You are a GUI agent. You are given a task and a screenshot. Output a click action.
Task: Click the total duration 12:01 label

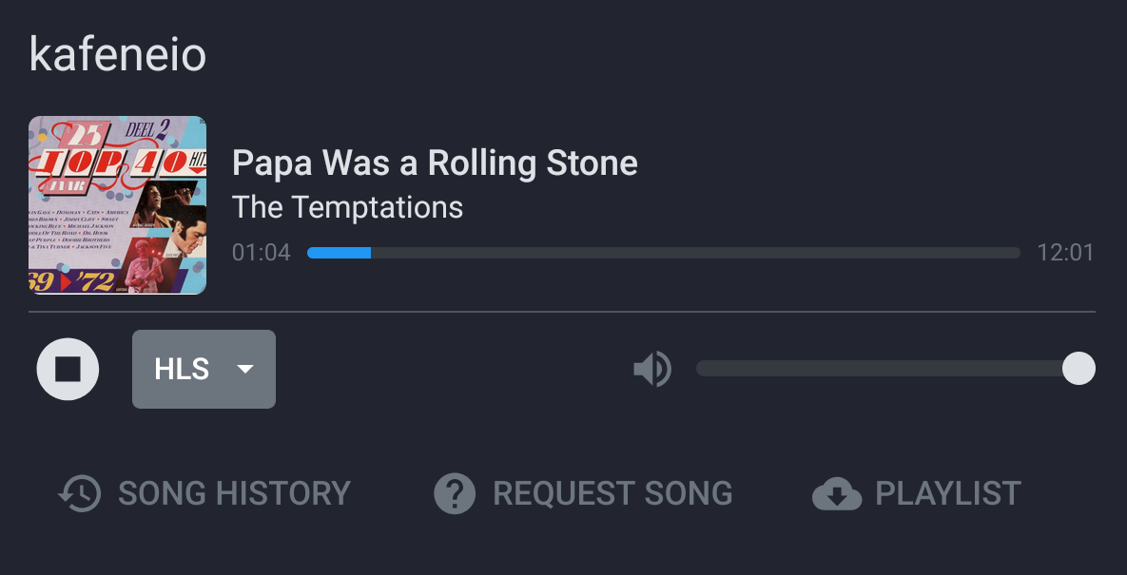pyautogui.click(x=1065, y=253)
